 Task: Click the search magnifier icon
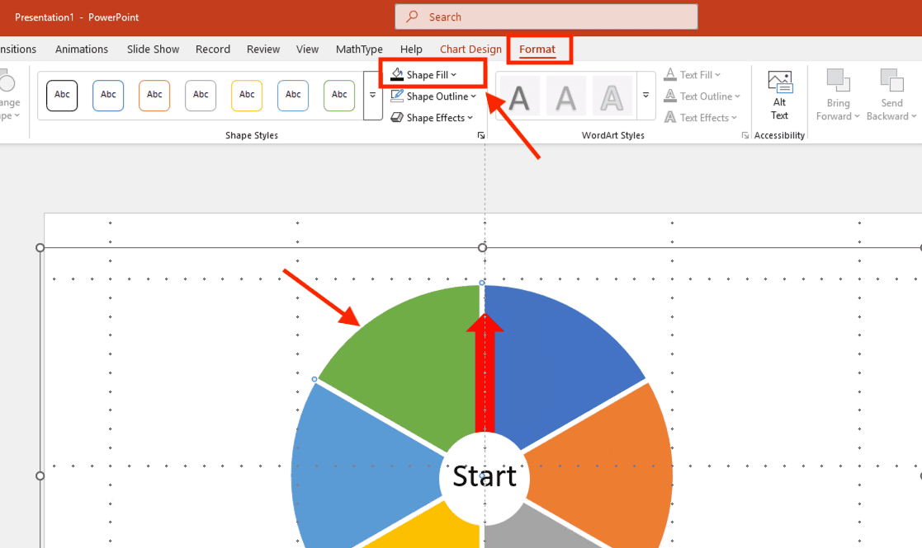[412, 16]
